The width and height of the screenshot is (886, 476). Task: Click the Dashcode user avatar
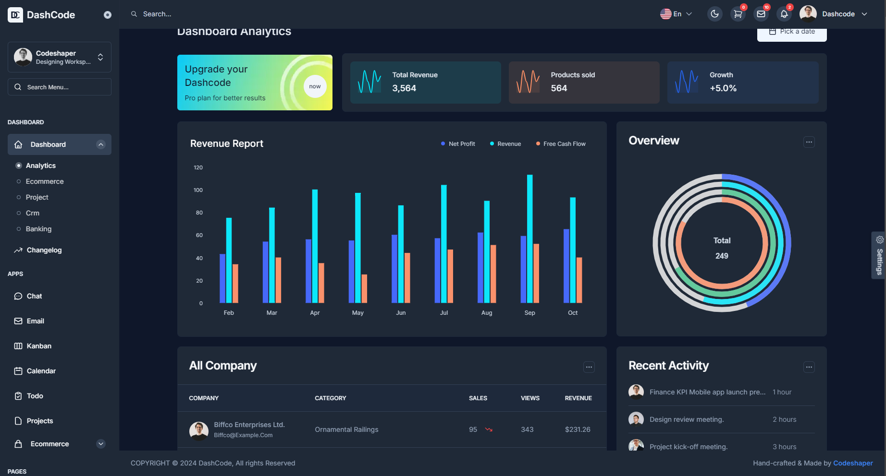pyautogui.click(x=808, y=14)
